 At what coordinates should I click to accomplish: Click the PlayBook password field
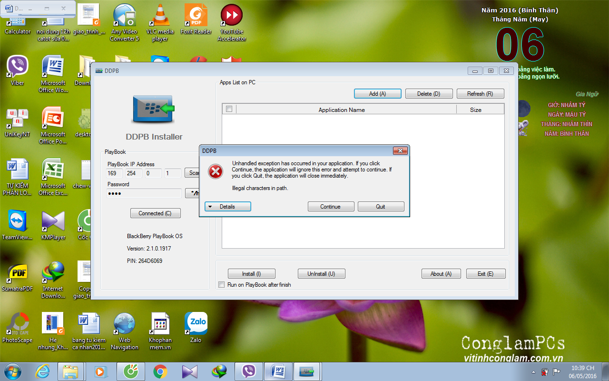coord(144,193)
